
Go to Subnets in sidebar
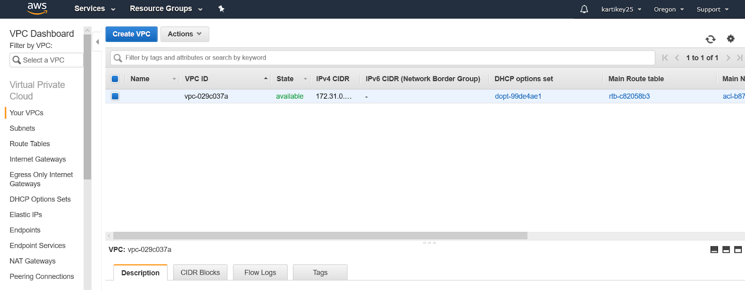pyautogui.click(x=22, y=128)
